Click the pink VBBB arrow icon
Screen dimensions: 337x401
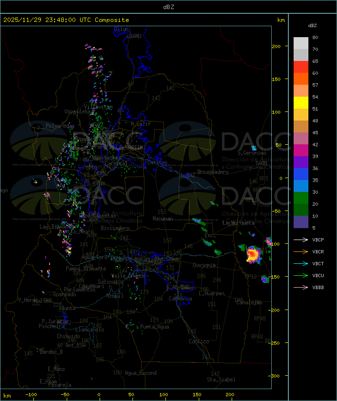tap(301, 288)
